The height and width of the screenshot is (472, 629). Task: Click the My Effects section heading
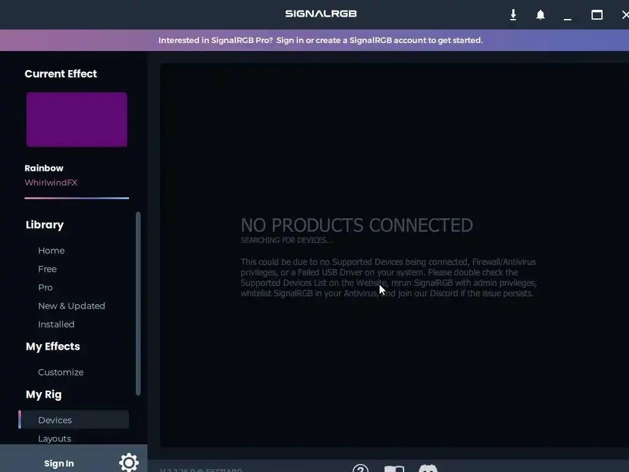pyautogui.click(x=53, y=347)
